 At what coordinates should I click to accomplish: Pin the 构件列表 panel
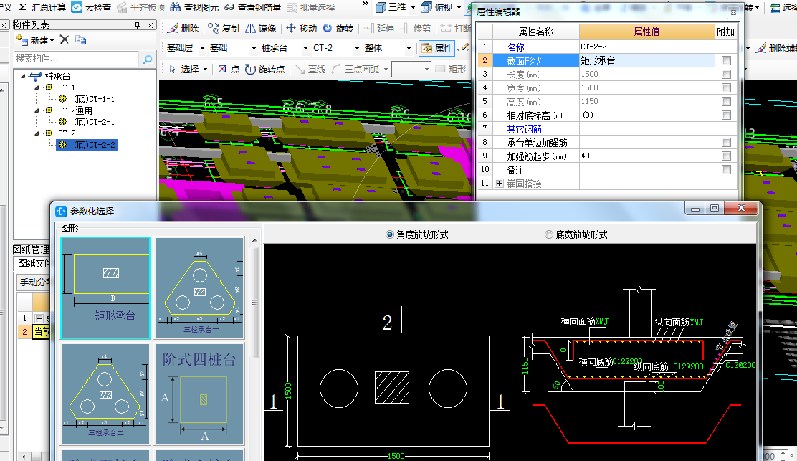[137, 25]
